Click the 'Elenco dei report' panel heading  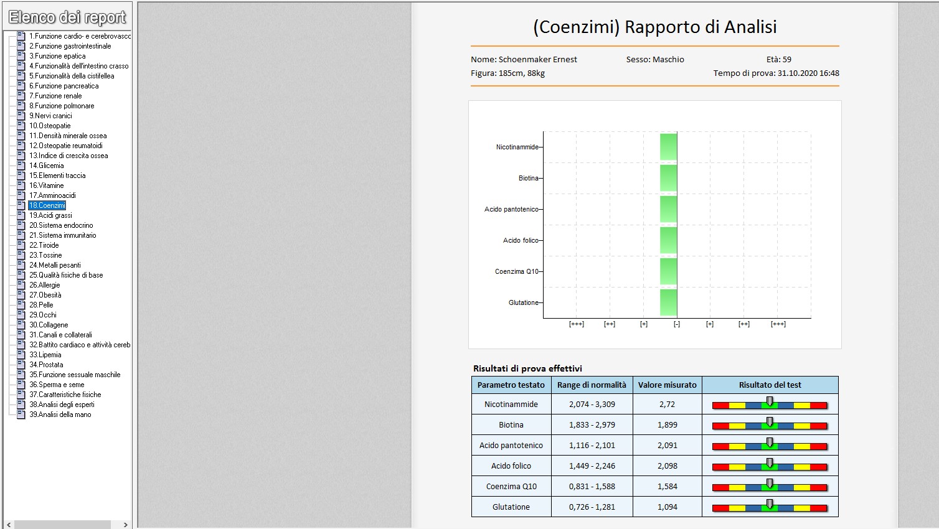67,17
